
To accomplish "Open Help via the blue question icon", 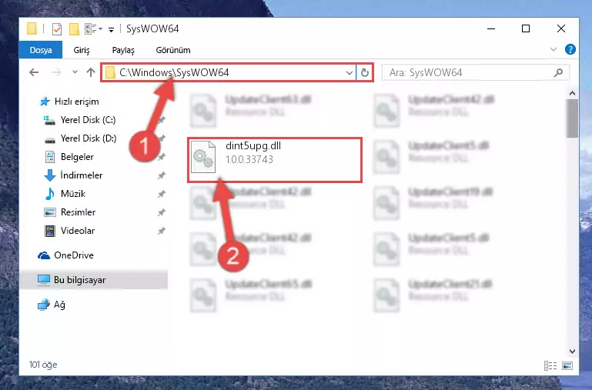I will pyautogui.click(x=570, y=49).
